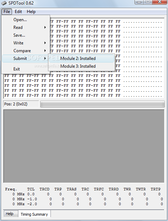Click the TCL value 0.0

click(31, 194)
